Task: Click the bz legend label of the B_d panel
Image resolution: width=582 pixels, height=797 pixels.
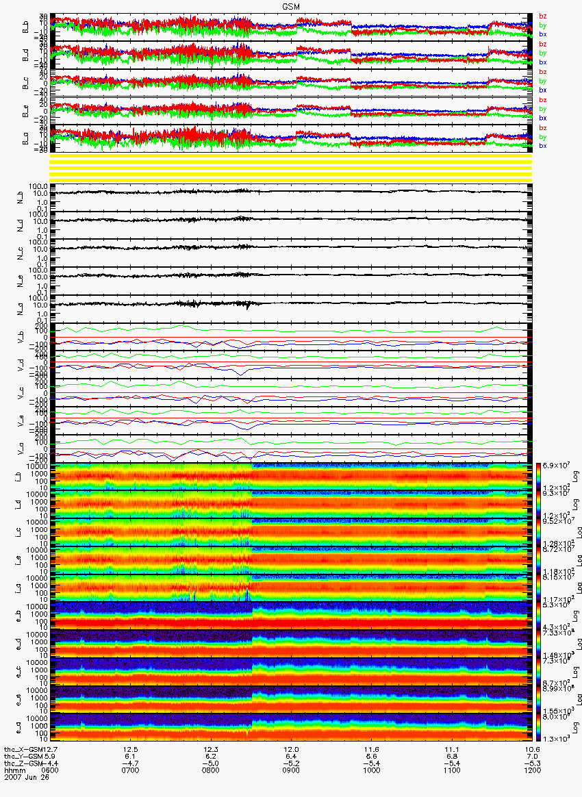Action: click(x=542, y=45)
